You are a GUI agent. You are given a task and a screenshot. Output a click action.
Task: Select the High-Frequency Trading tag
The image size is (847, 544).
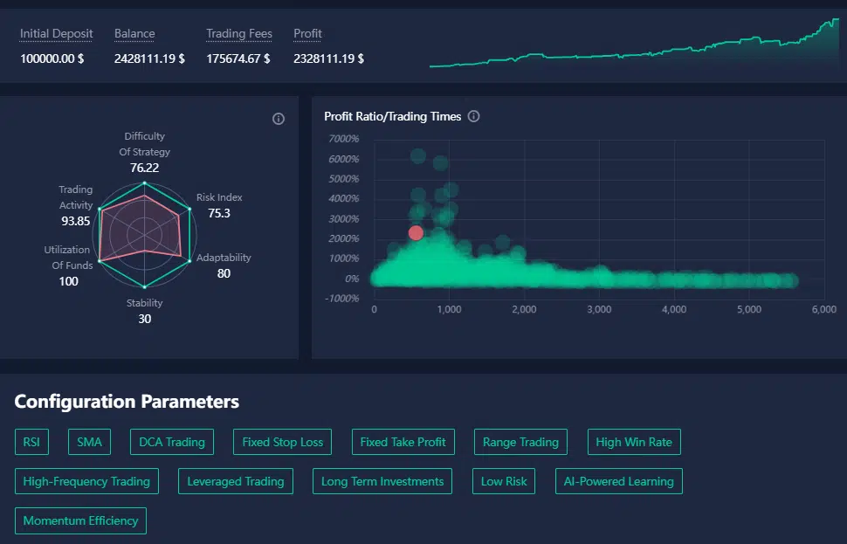(x=86, y=481)
